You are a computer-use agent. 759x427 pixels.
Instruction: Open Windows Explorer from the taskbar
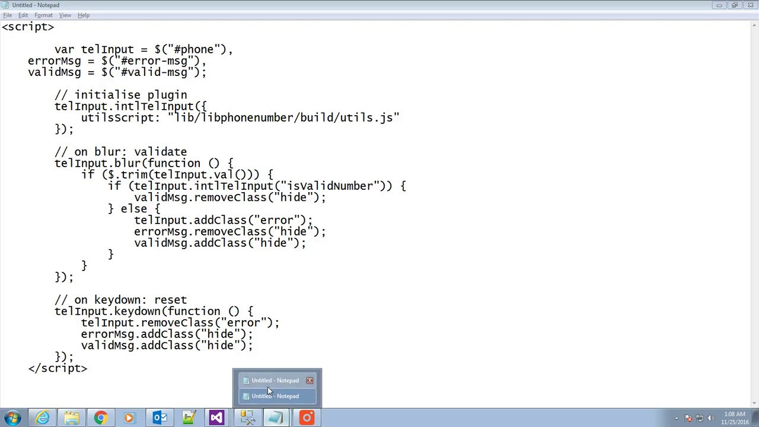71,418
